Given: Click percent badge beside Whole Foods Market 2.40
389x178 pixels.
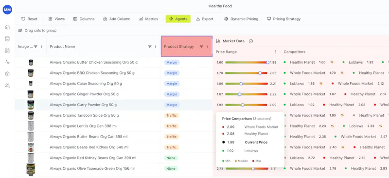Looking at the screenshot, I should (x=343, y=147).
